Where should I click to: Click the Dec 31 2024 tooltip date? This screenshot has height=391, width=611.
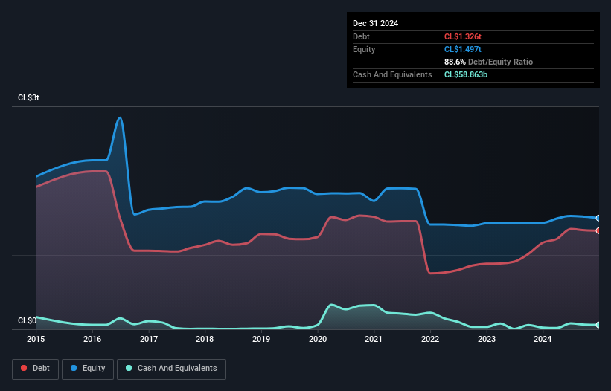(375, 23)
